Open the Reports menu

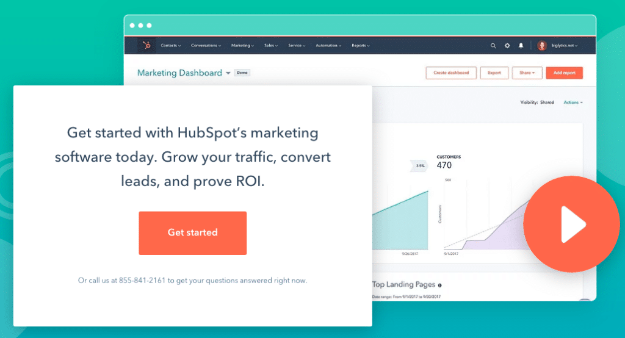[360, 45]
